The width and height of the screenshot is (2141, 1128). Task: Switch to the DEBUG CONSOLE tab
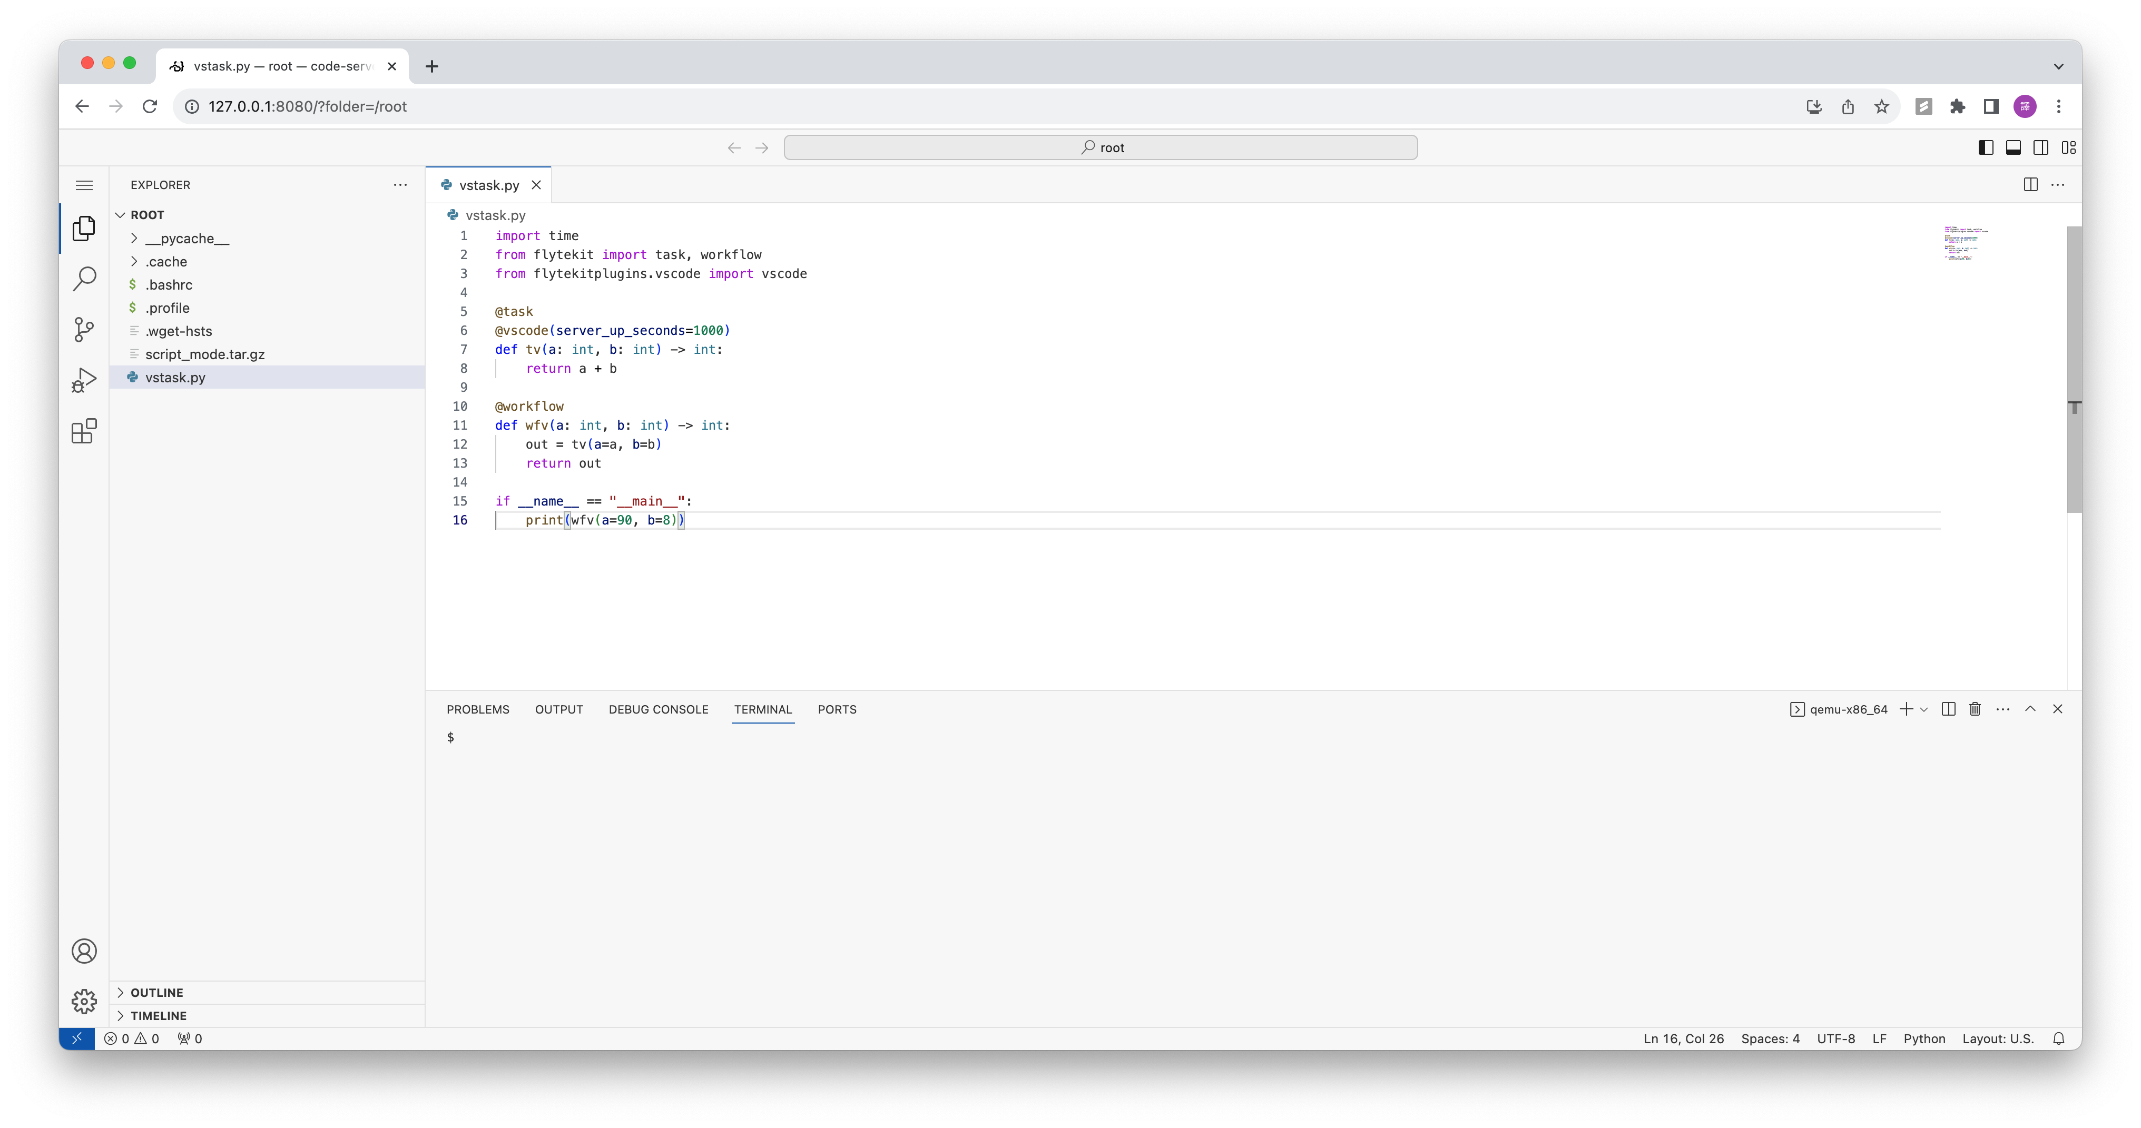pyautogui.click(x=658, y=709)
